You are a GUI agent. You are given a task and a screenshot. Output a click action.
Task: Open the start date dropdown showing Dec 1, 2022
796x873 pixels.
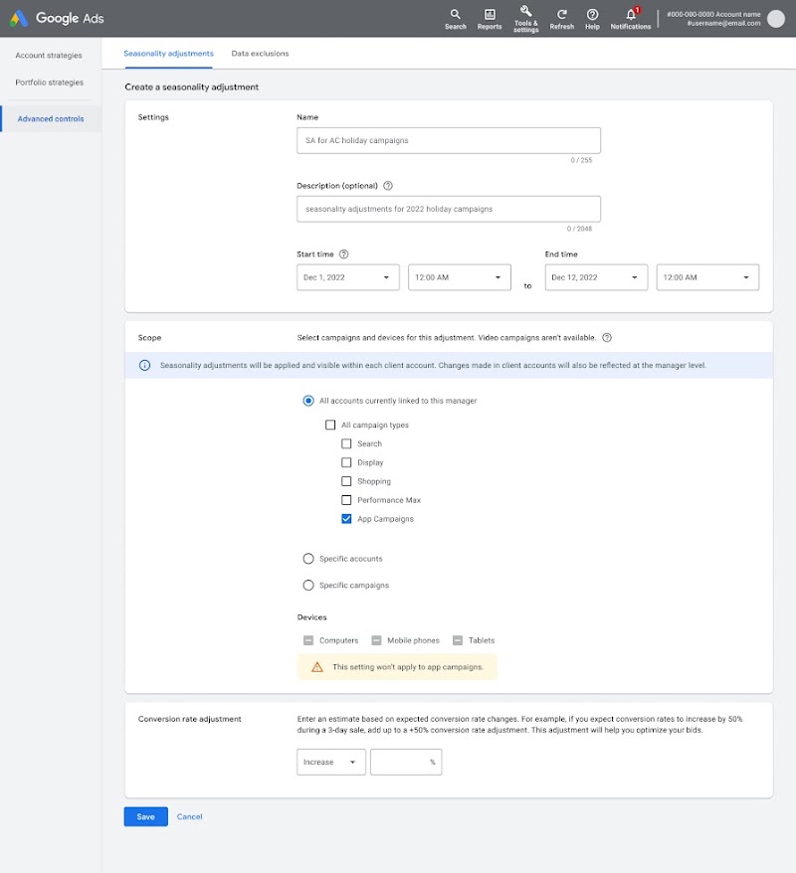click(x=346, y=277)
